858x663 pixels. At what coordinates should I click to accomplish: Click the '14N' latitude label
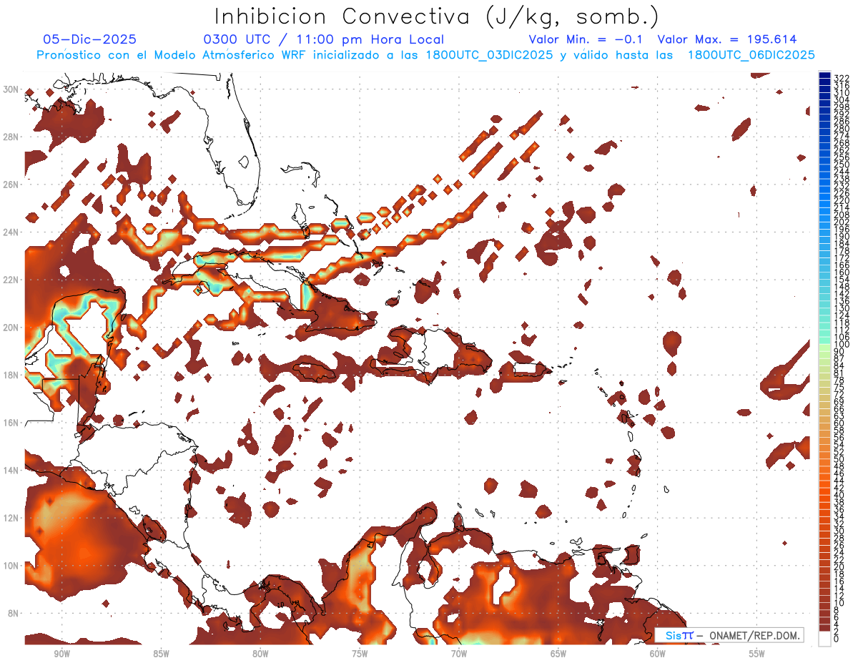click(x=11, y=471)
